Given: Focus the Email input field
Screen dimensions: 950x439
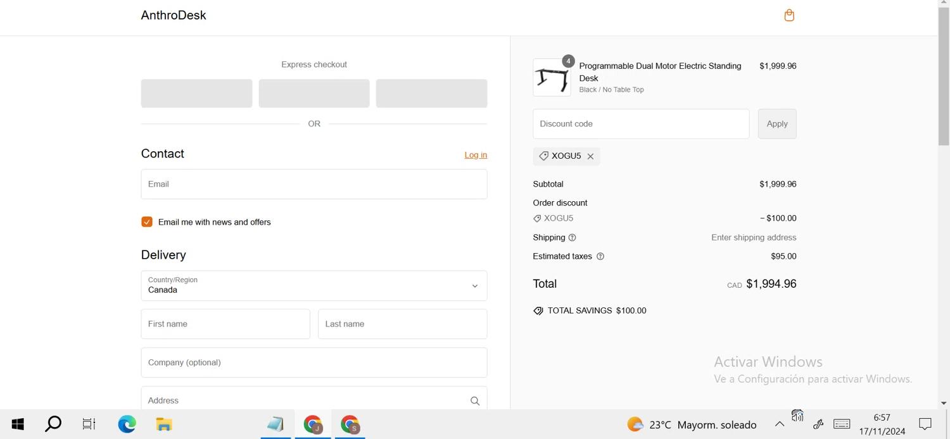Looking at the screenshot, I should (314, 184).
